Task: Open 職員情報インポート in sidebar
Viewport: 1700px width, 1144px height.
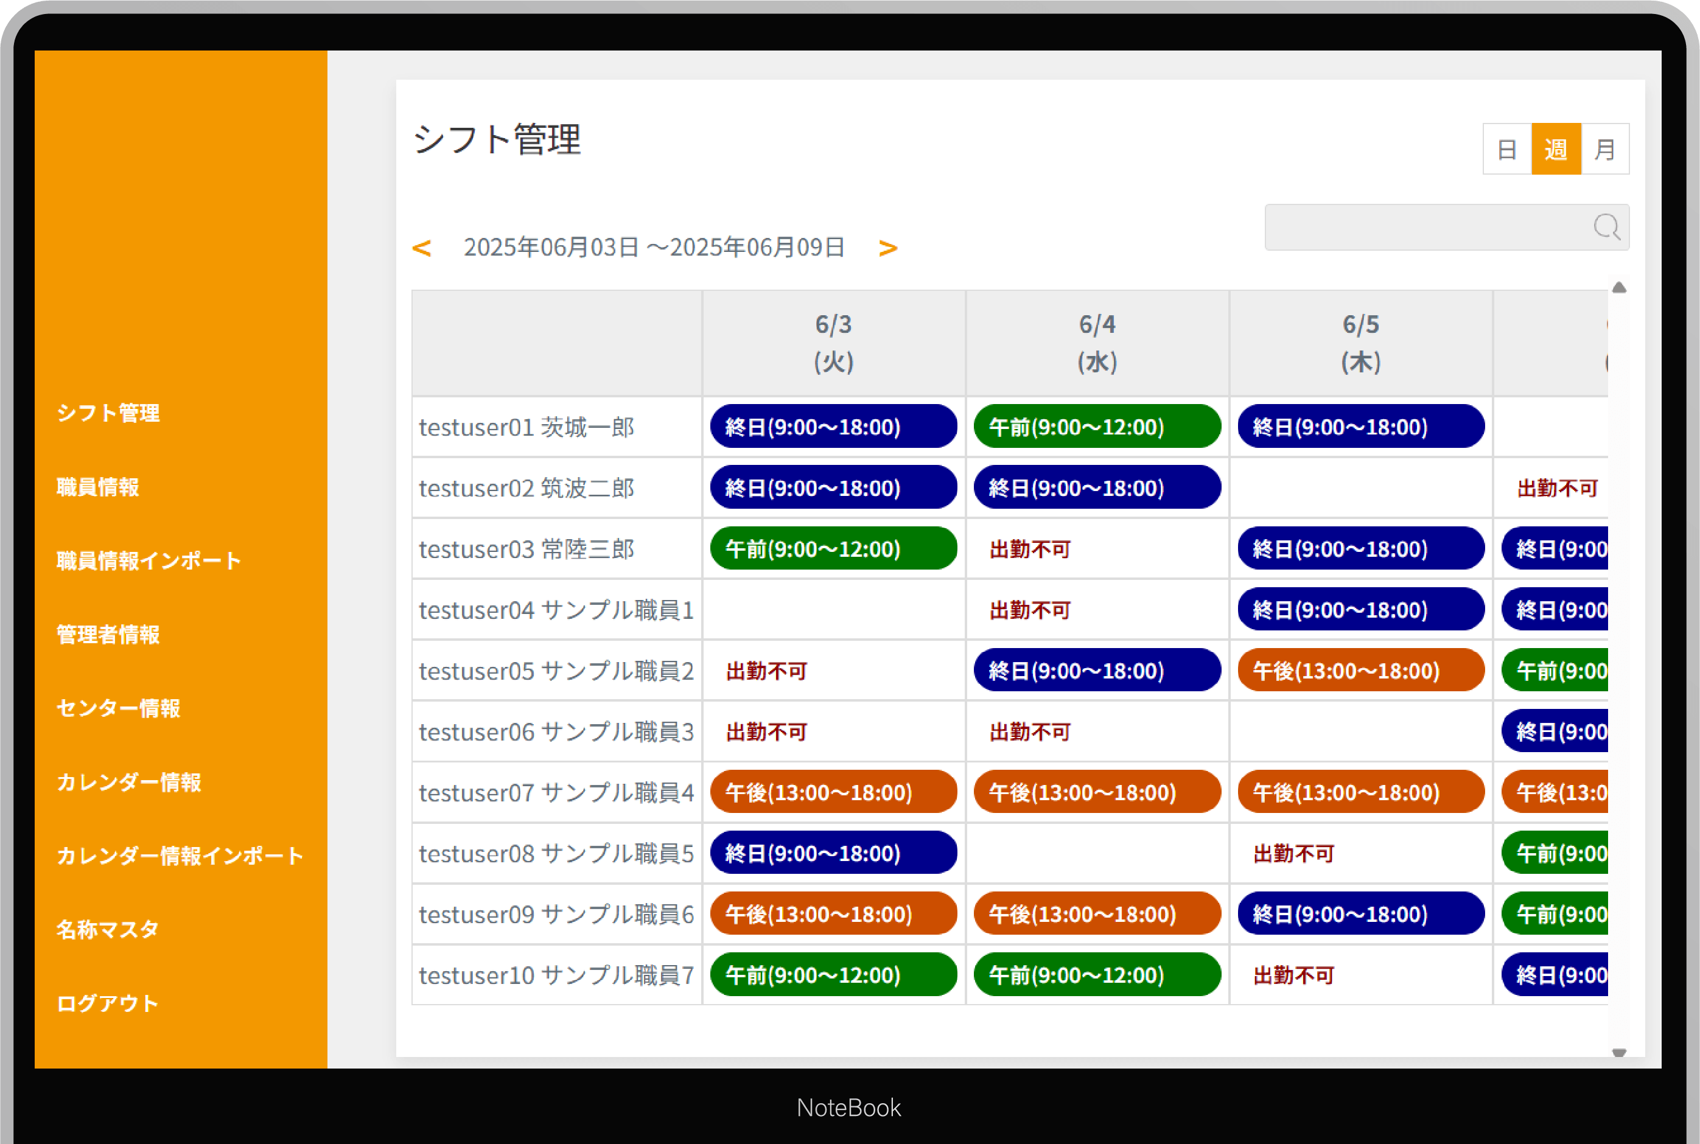Action: click(x=149, y=560)
